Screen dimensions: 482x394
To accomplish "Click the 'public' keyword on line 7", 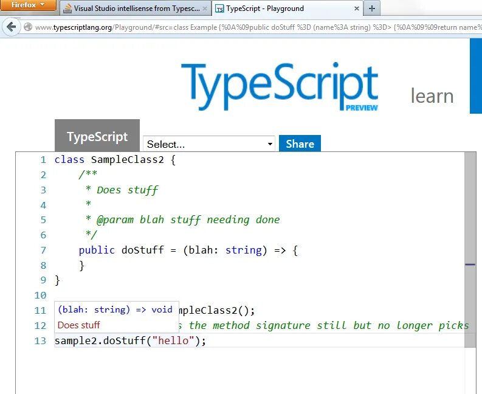I will (x=97, y=251).
